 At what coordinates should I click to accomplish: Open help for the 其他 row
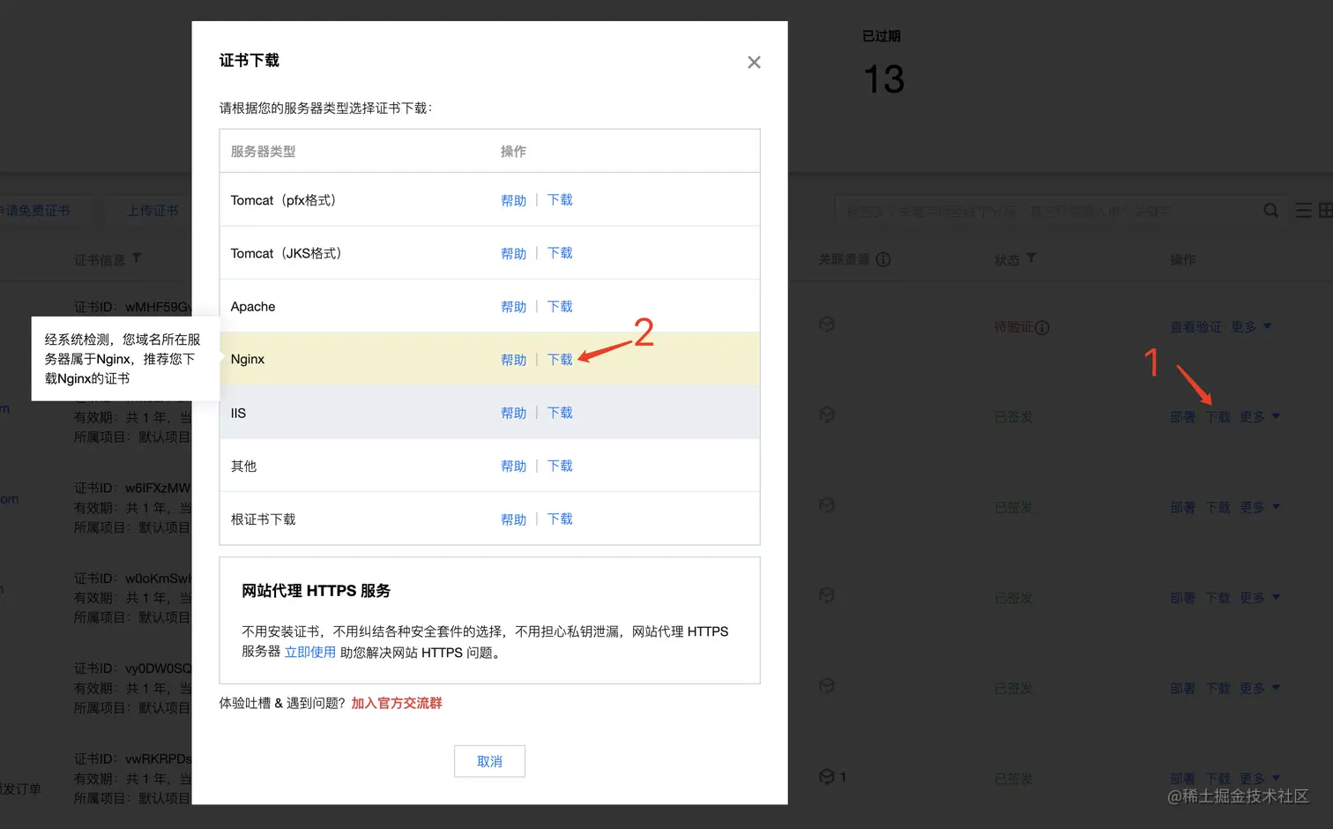(x=513, y=466)
